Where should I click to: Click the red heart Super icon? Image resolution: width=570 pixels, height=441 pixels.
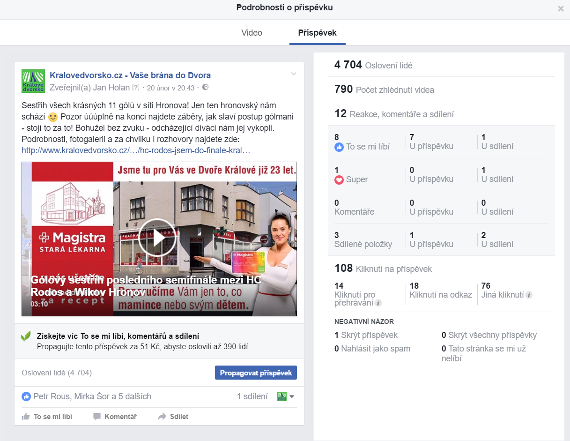339,179
